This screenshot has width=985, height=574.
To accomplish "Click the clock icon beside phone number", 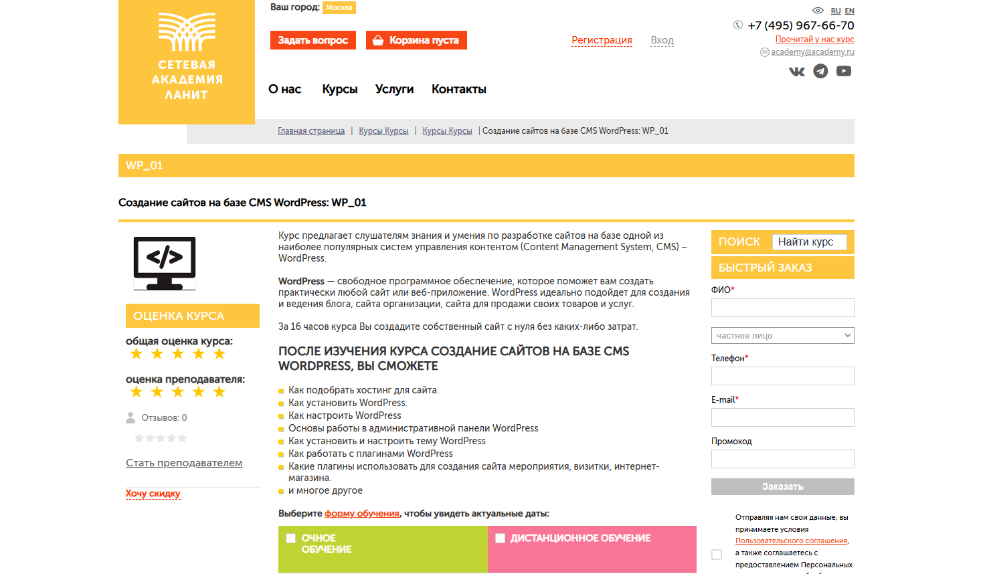I will coord(738,25).
